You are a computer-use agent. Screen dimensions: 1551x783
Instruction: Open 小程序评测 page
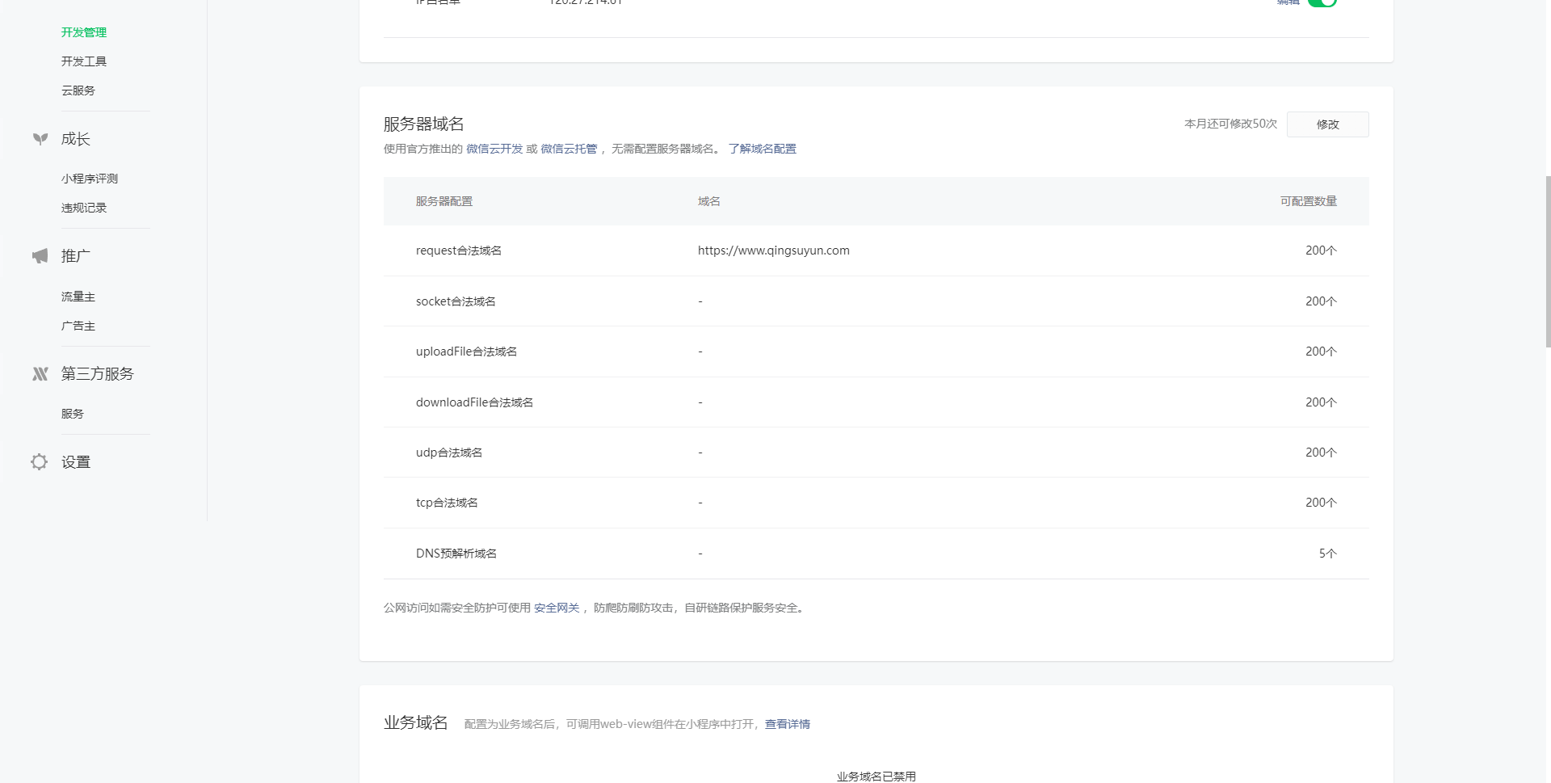pos(90,179)
